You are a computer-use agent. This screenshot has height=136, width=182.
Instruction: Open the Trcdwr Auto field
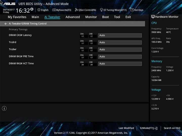coord(120,50)
